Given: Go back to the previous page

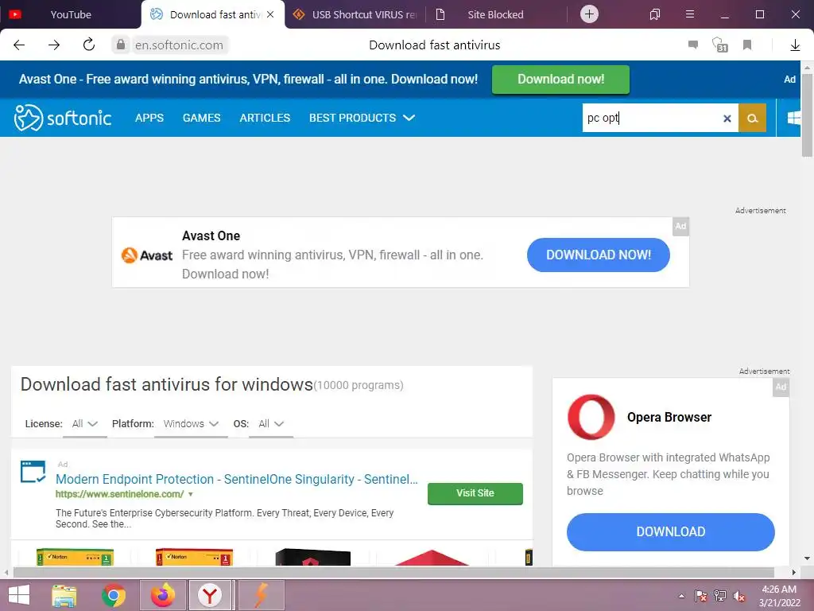Looking at the screenshot, I should coord(19,45).
